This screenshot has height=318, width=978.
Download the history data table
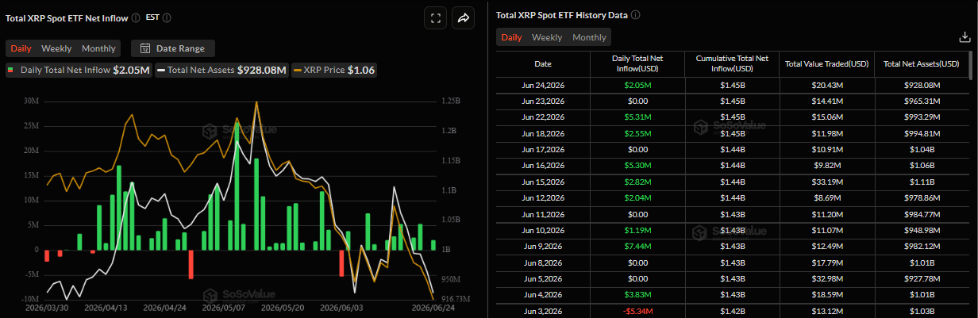(965, 37)
